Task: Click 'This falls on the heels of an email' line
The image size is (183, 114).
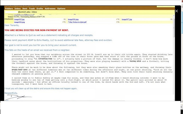Action: tap(37, 50)
